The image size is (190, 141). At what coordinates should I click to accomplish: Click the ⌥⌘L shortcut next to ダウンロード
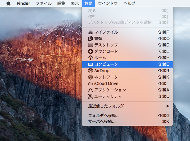(x=163, y=51)
